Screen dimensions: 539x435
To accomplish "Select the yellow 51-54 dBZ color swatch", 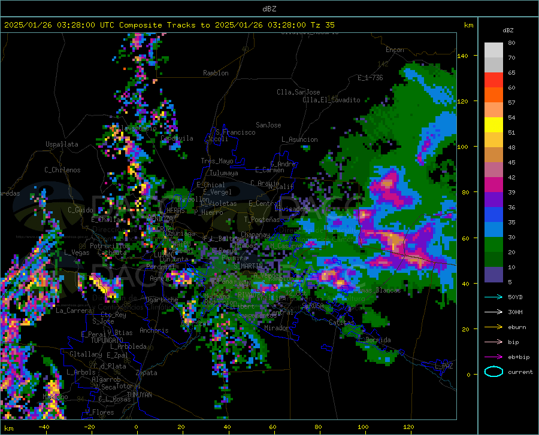I will 493,125.
